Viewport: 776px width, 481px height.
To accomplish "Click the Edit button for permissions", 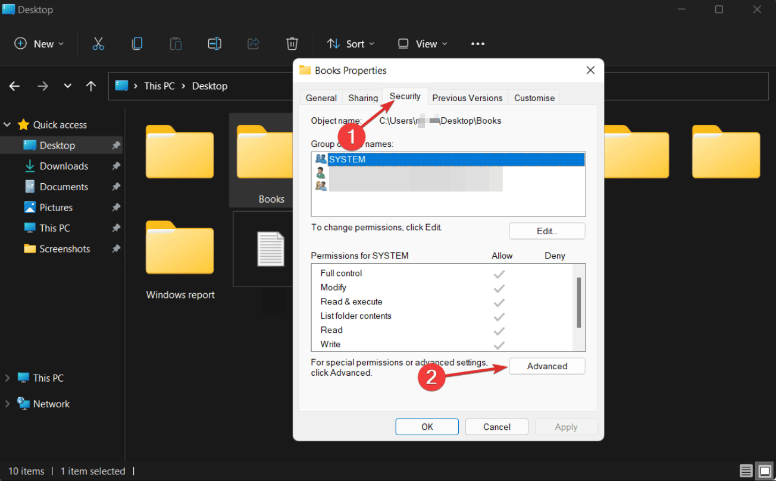I will point(547,231).
